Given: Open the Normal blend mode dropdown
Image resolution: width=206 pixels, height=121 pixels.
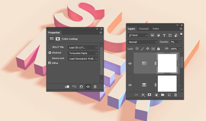Looking at the screenshot, I should 143,42.
